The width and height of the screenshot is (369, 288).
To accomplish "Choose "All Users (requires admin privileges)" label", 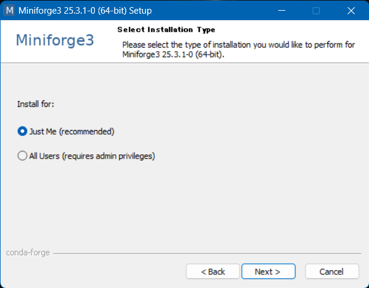I will [x=92, y=156].
